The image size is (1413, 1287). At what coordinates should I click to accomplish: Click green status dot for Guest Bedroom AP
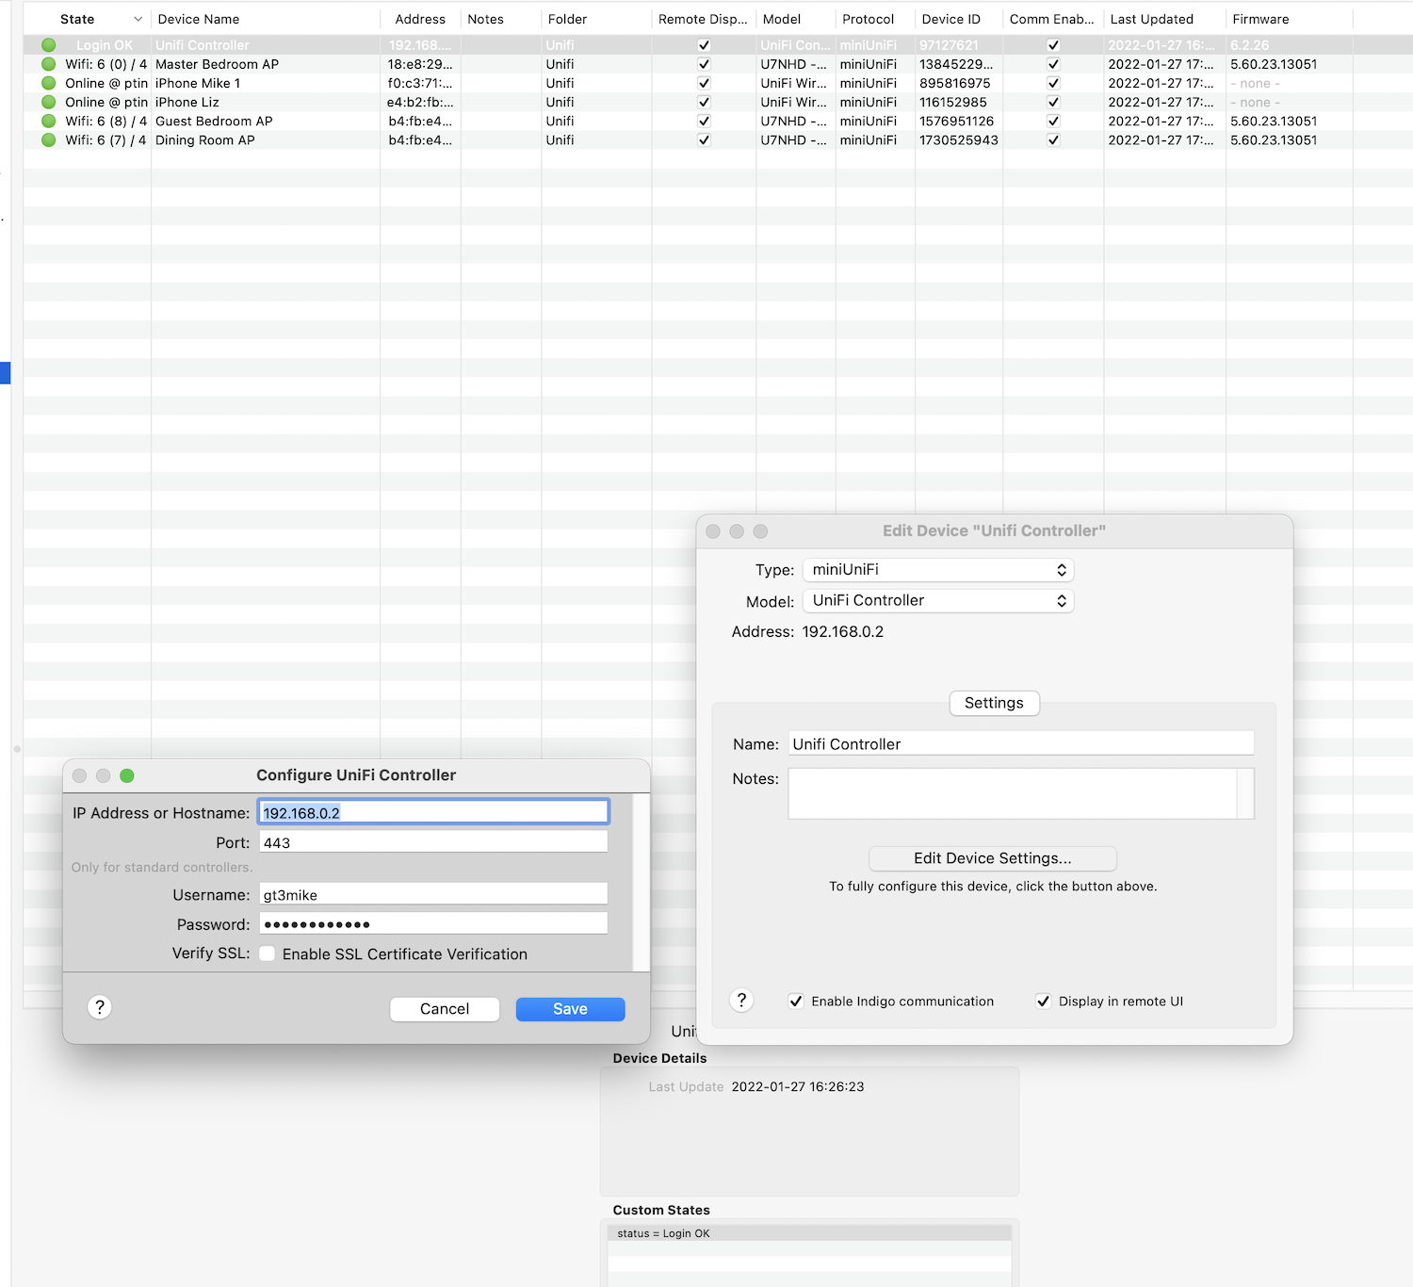[49, 121]
